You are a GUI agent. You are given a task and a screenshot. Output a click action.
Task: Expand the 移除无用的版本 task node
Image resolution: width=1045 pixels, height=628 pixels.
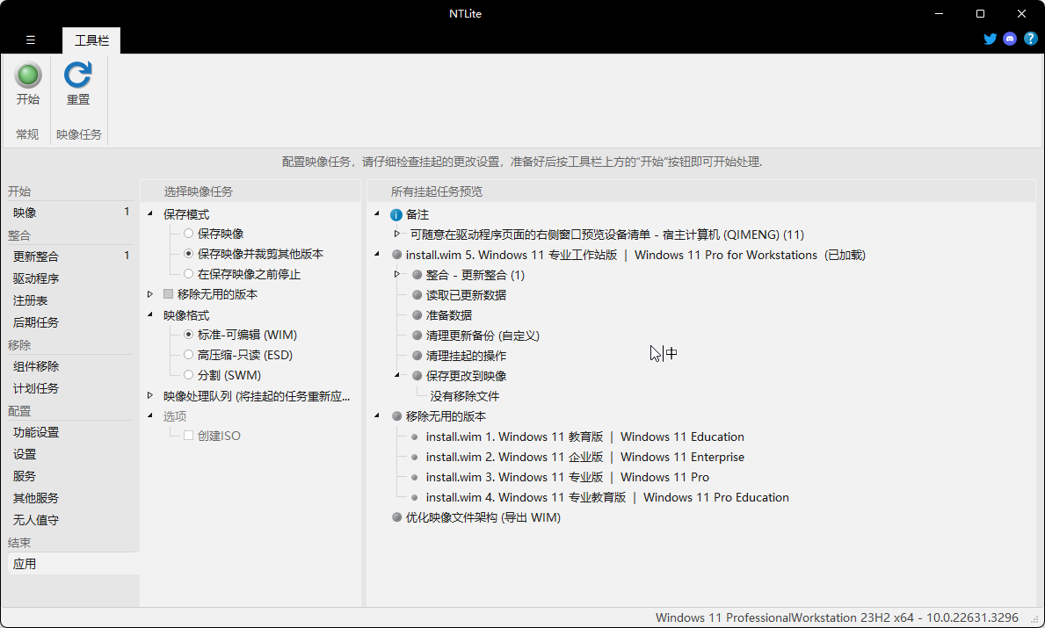150,293
